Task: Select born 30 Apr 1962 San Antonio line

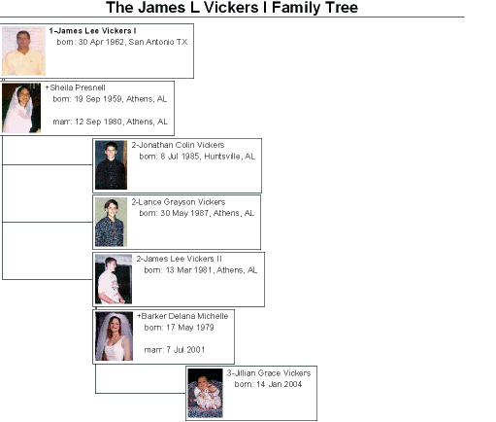Action: 122,42
